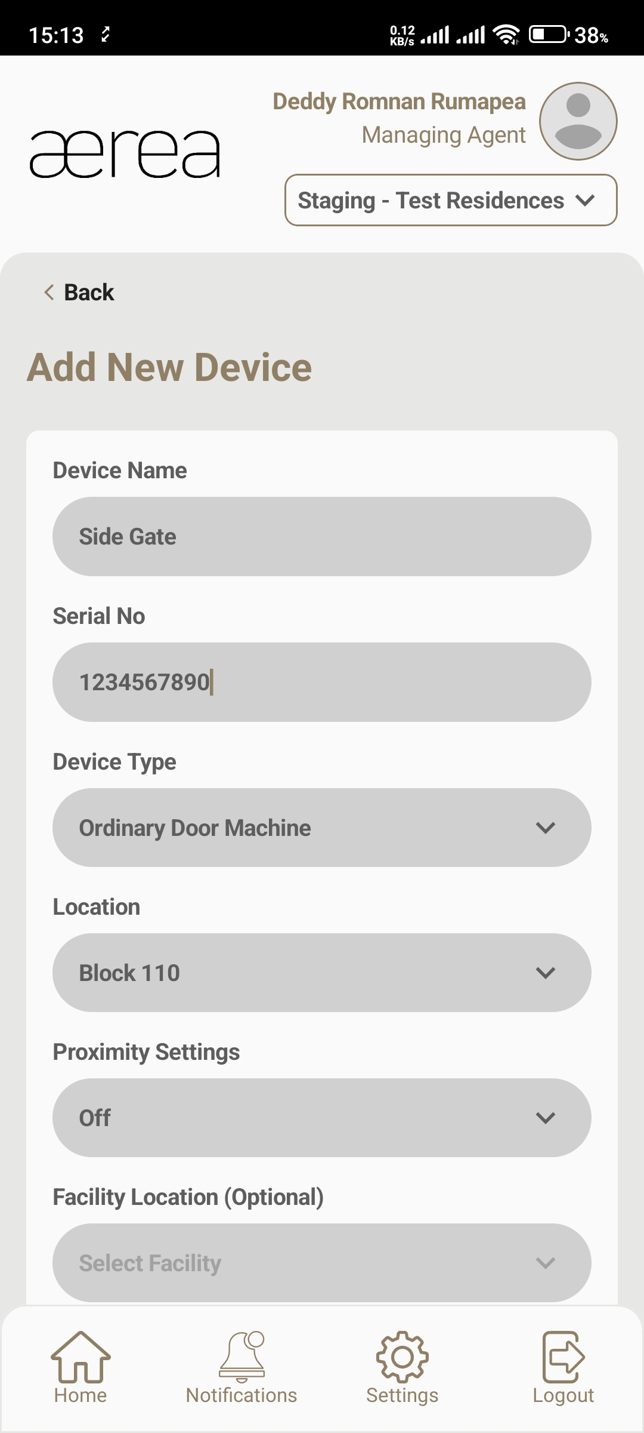The height and width of the screenshot is (1433, 644).
Task: Tap the battery status icon
Action: (x=549, y=35)
